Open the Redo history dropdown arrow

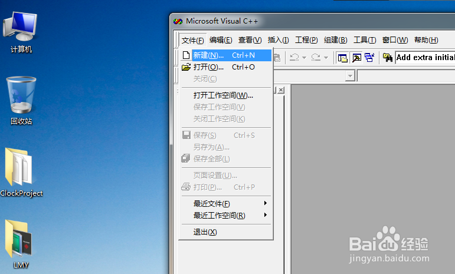click(x=326, y=58)
